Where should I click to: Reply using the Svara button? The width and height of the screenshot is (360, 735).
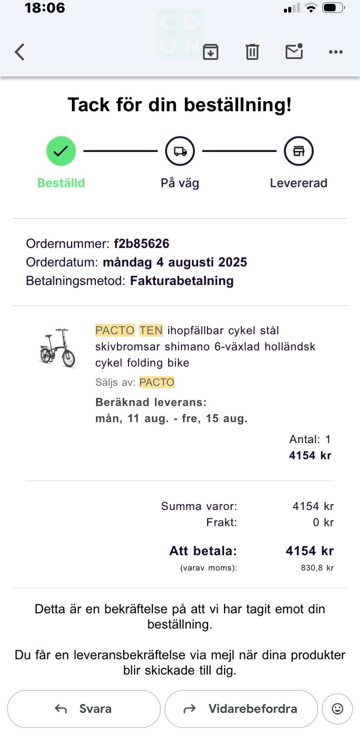tap(84, 709)
